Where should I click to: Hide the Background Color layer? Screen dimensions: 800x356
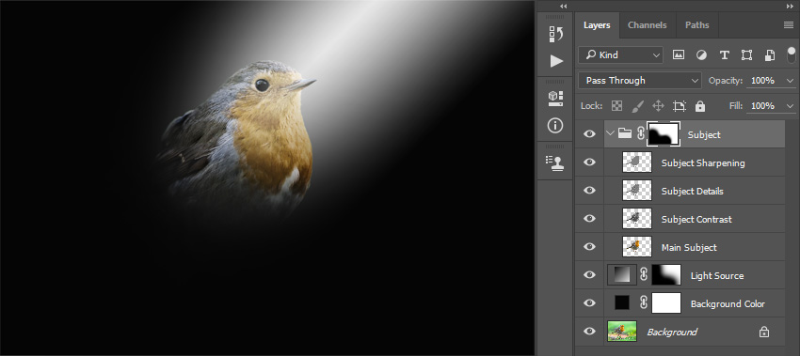click(589, 303)
